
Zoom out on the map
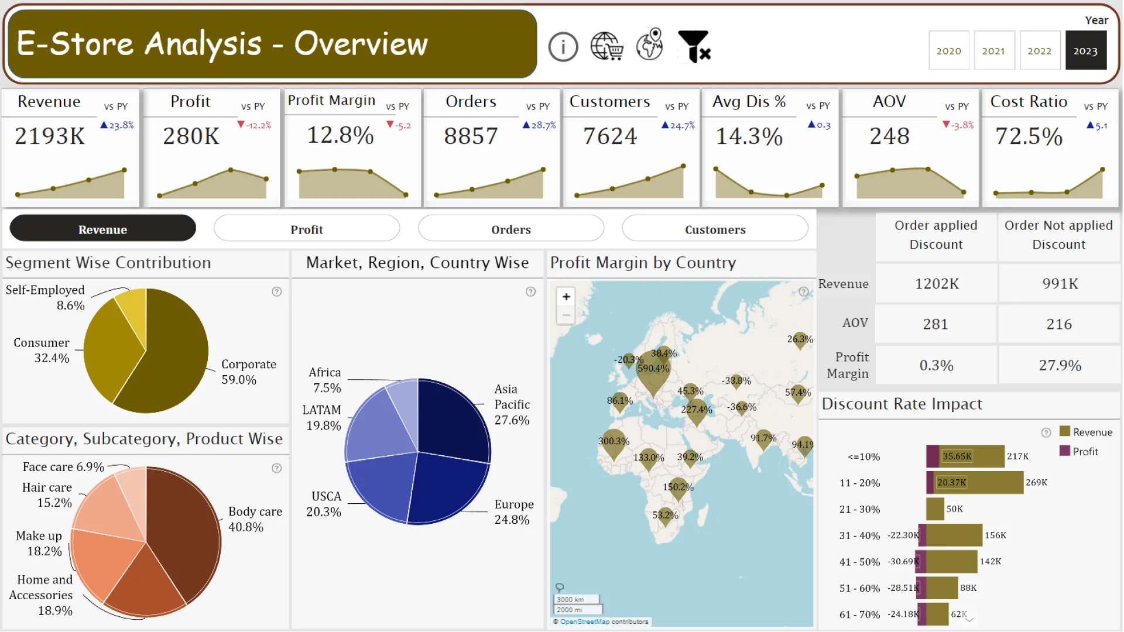point(566,315)
